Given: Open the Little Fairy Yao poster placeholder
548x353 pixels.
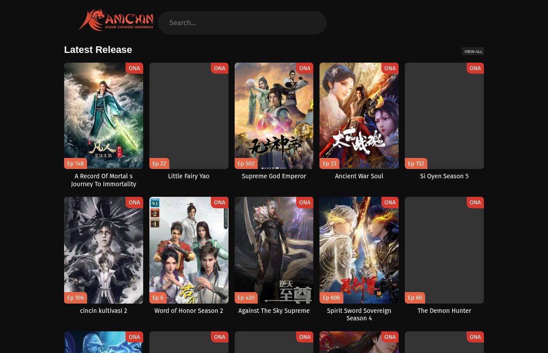Looking at the screenshot, I should click(x=189, y=116).
